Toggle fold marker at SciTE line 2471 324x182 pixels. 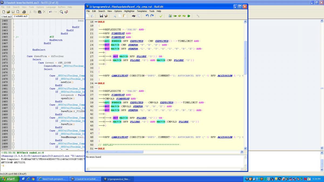click(13, 56)
